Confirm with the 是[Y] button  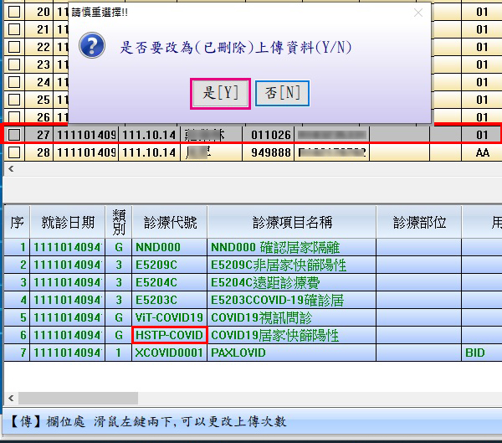(221, 94)
